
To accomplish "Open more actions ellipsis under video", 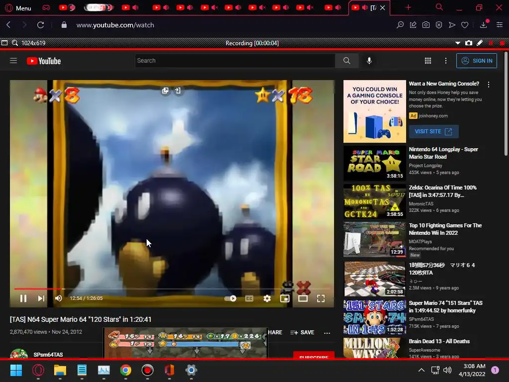I will pyautogui.click(x=327, y=333).
